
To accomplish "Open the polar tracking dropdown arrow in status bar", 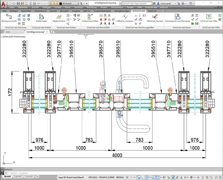I will tap(150, 177).
